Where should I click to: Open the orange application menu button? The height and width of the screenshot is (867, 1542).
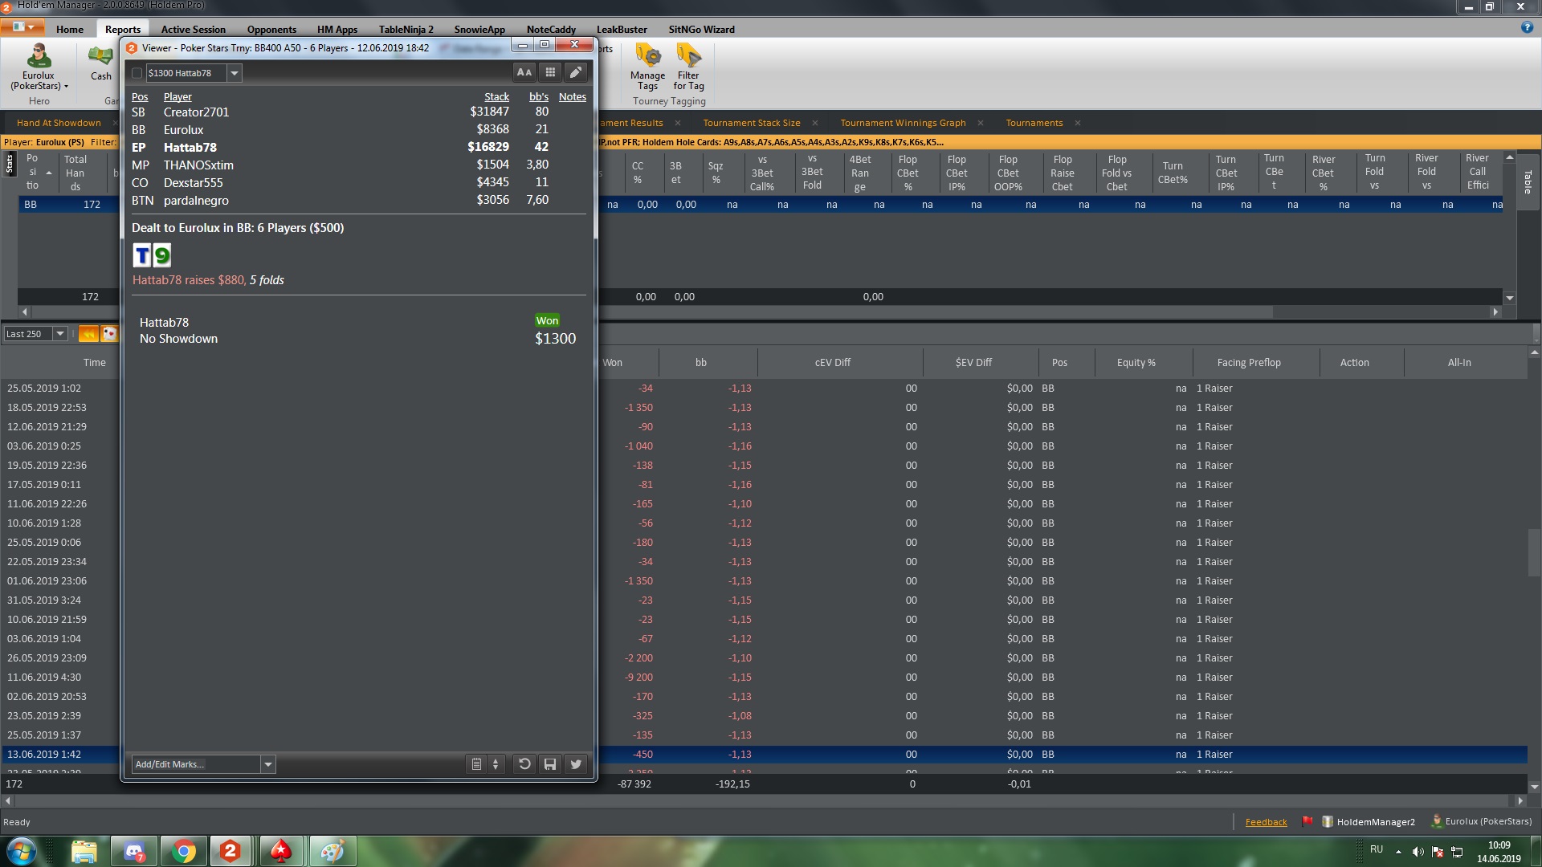click(x=22, y=27)
